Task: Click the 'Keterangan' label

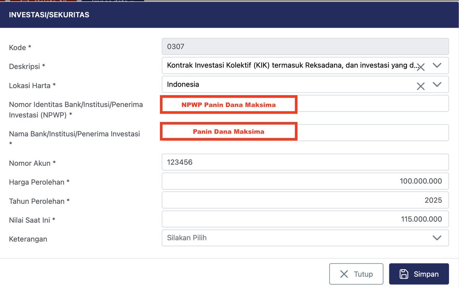Action: 28,239
